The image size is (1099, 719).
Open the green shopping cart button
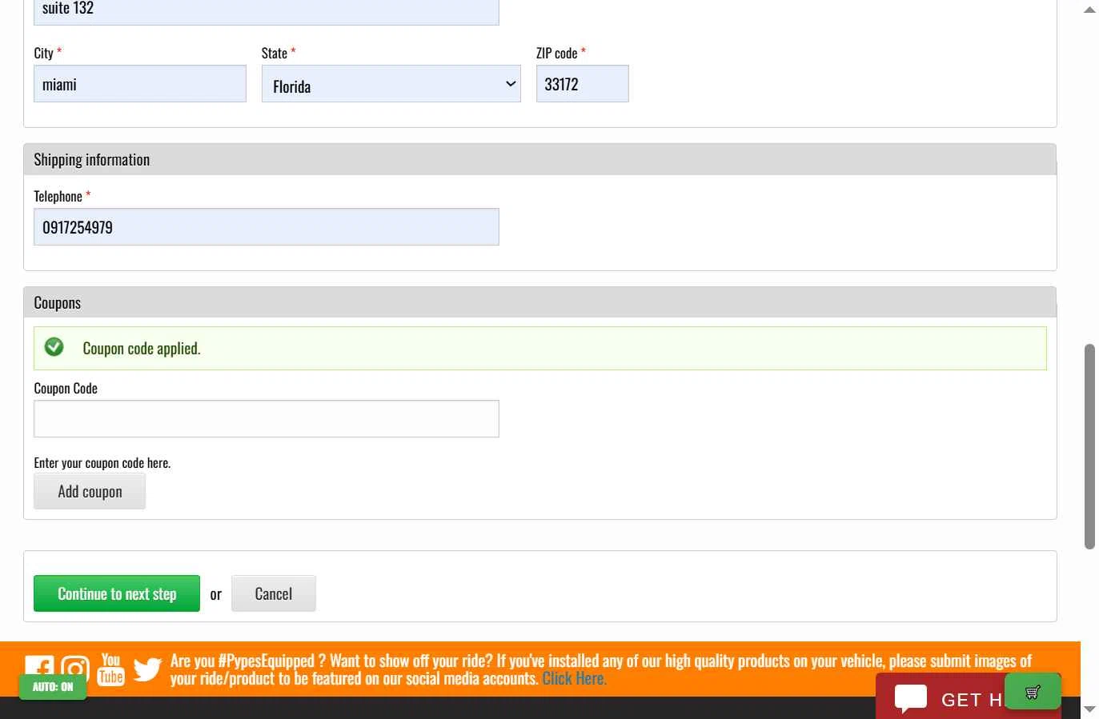click(x=1033, y=692)
